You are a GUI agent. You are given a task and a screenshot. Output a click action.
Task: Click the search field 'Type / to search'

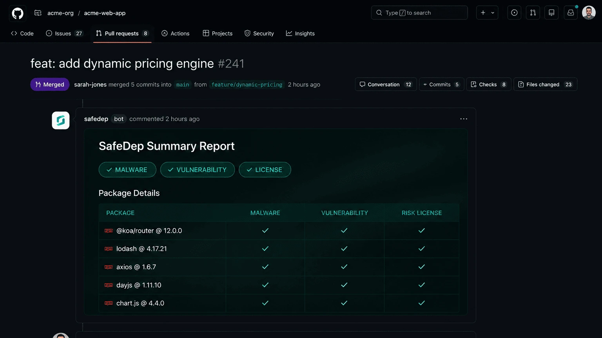coord(419,13)
